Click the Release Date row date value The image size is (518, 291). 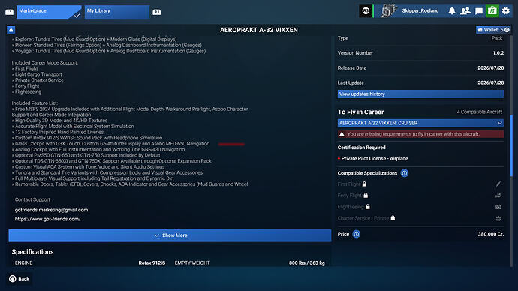click(490, 68)
